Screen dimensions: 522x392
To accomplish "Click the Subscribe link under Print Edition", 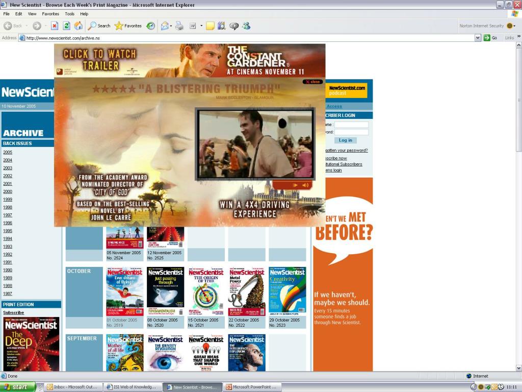I will click(14, 312).
